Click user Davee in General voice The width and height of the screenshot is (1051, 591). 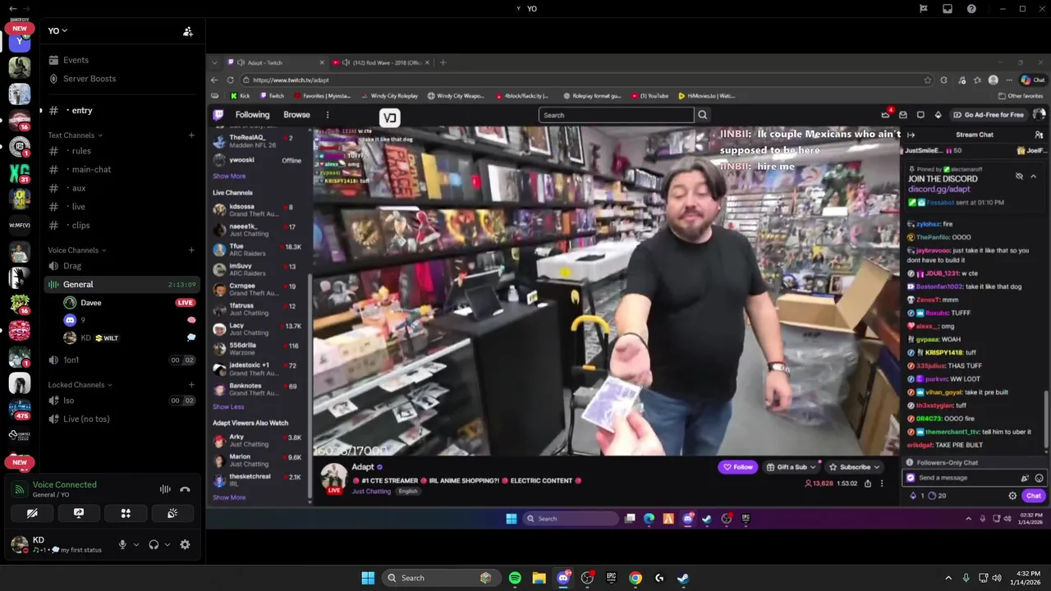pos(90,303)
